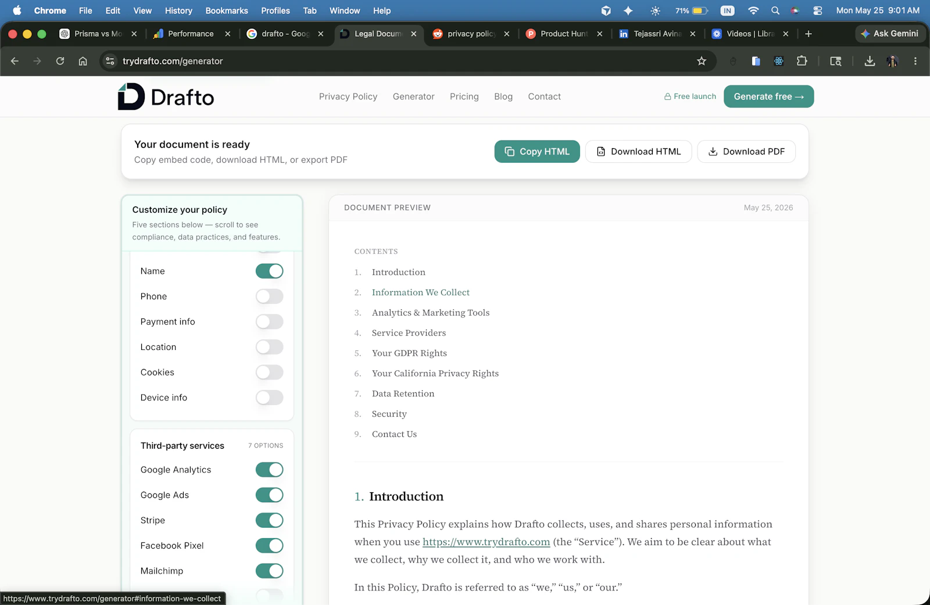This screenshot has height=605, width=930.
Task: Open the https://www.trydrafto.com link in Introduction
Action: point(487,542)
